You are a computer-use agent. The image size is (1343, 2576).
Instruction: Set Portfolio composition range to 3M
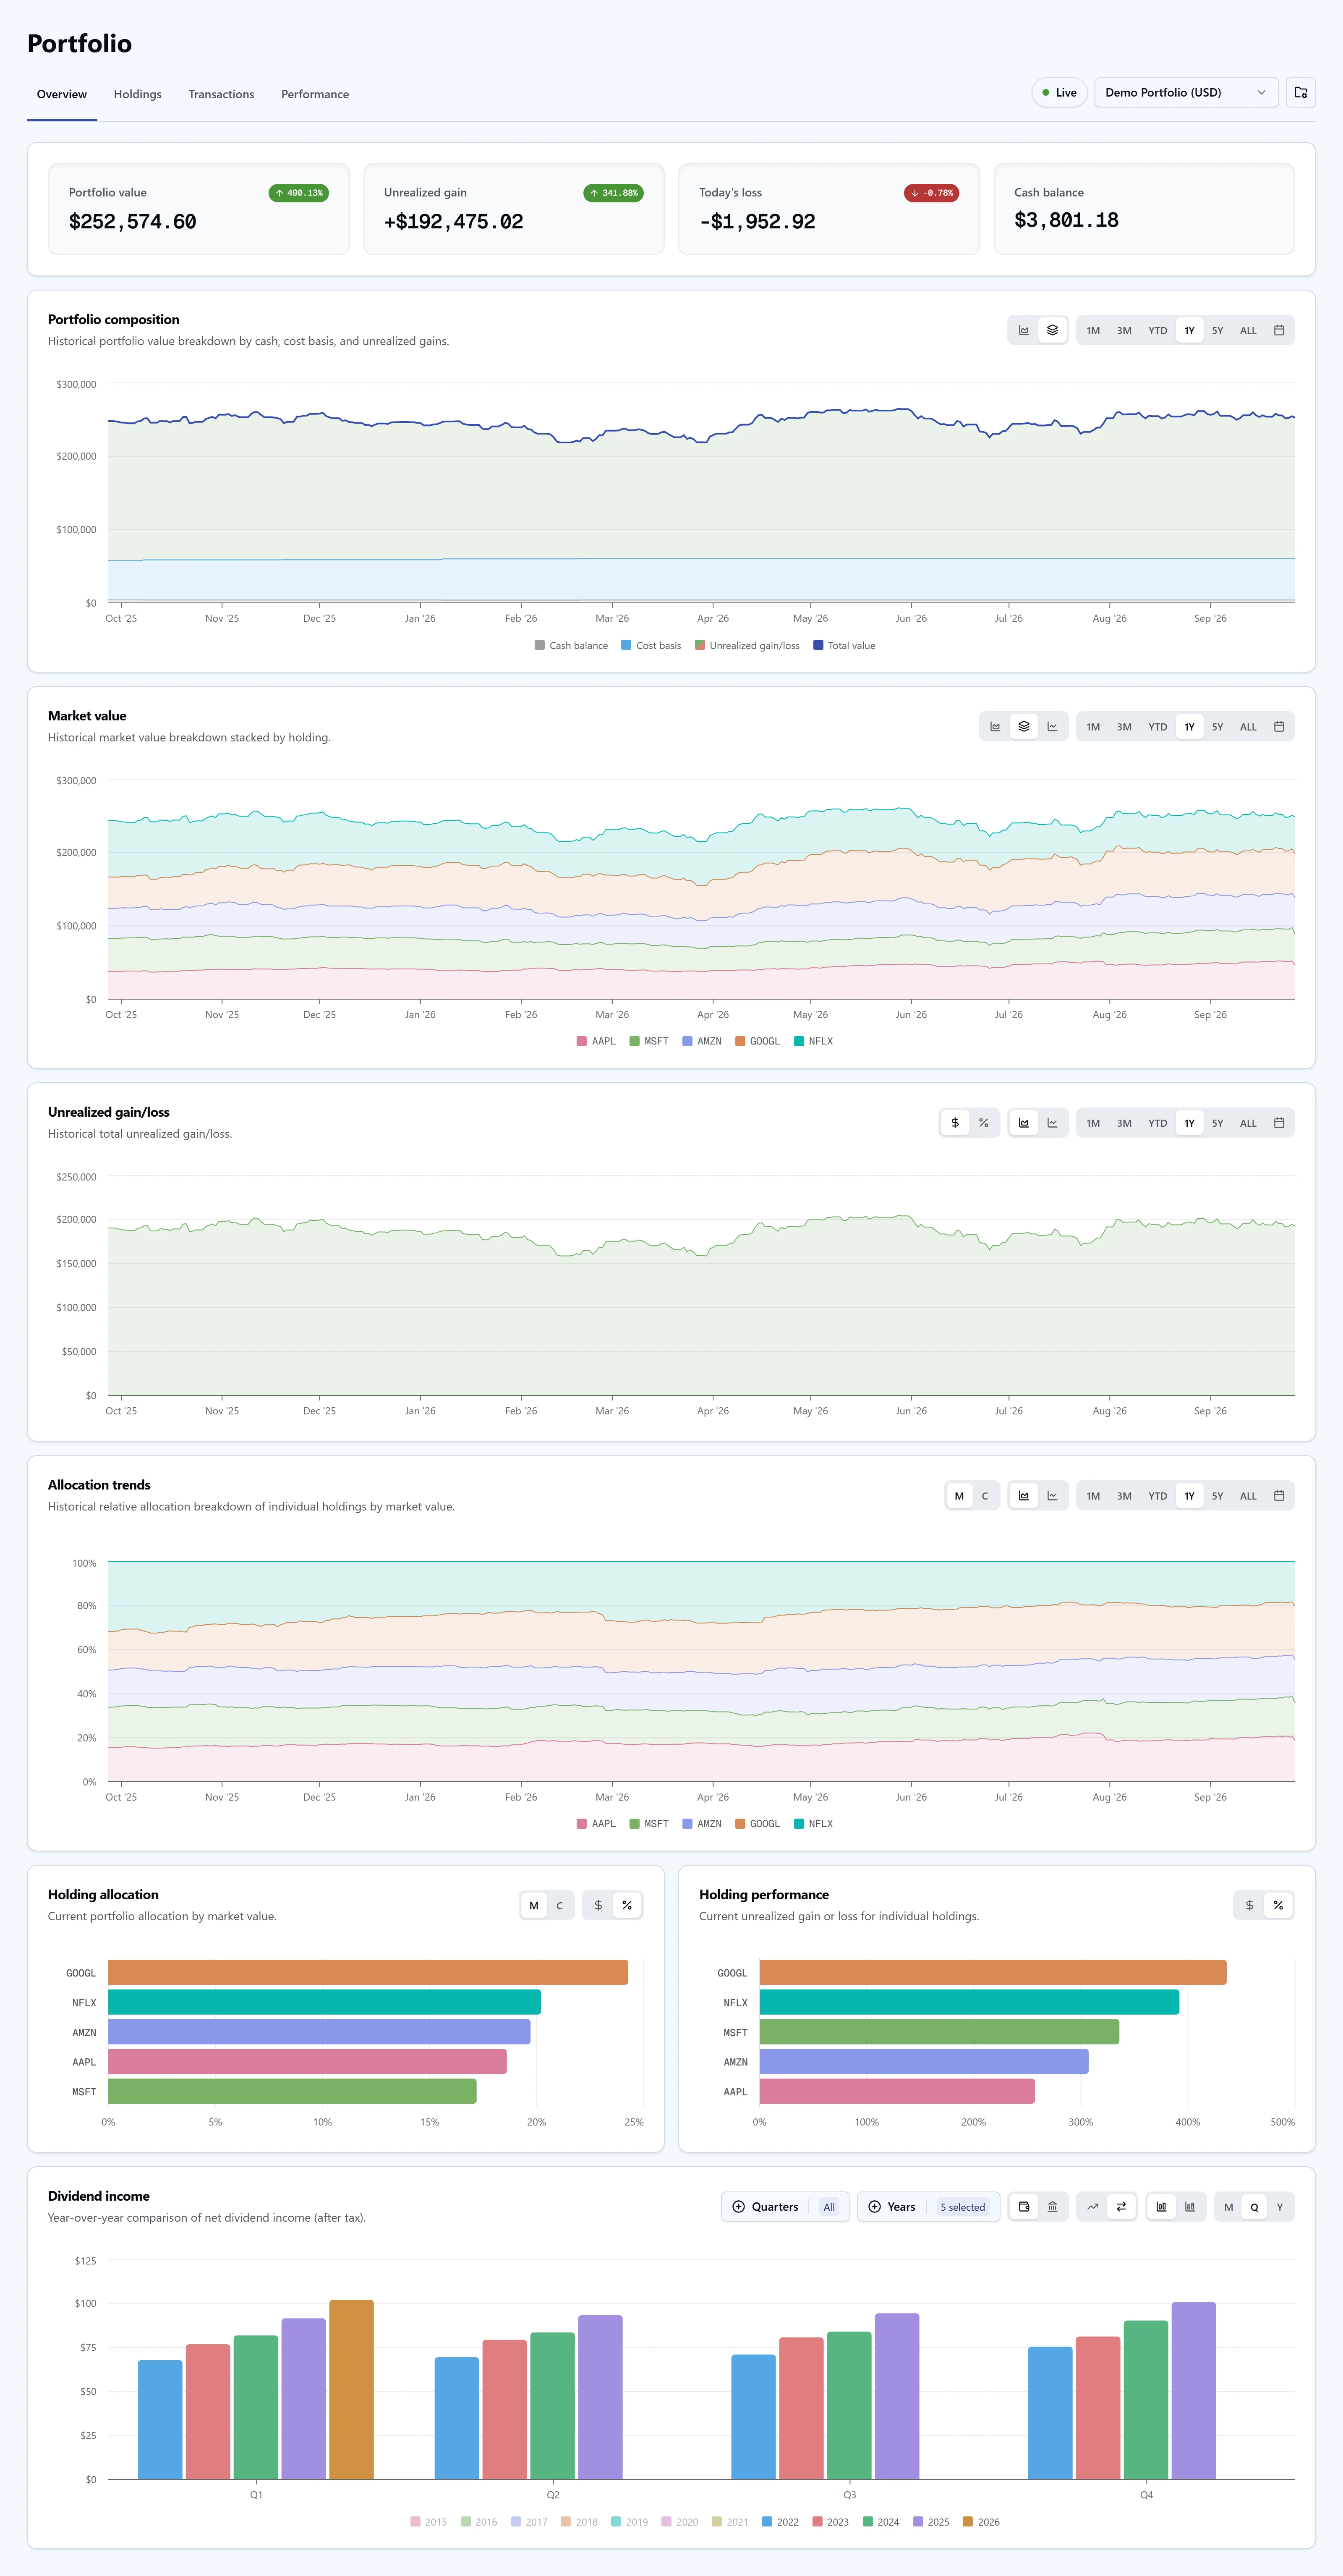click(x=1124, y=330)
